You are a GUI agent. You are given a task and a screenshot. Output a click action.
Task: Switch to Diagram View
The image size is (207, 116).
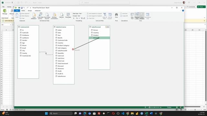click(137, 16)
